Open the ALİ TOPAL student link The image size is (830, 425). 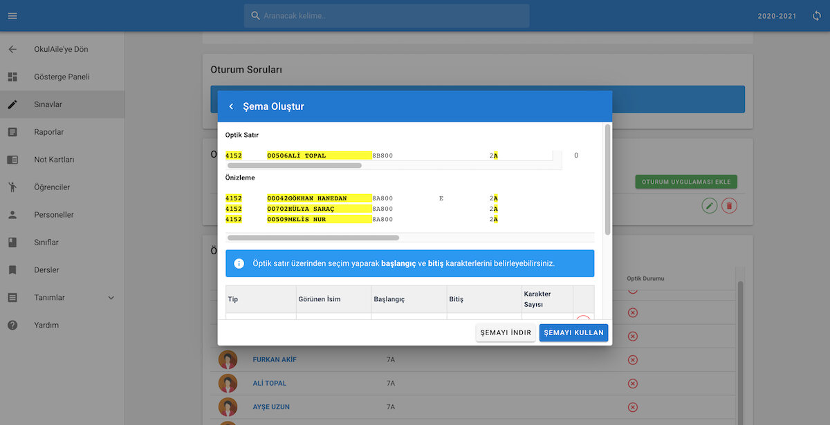tap(270, 383)
